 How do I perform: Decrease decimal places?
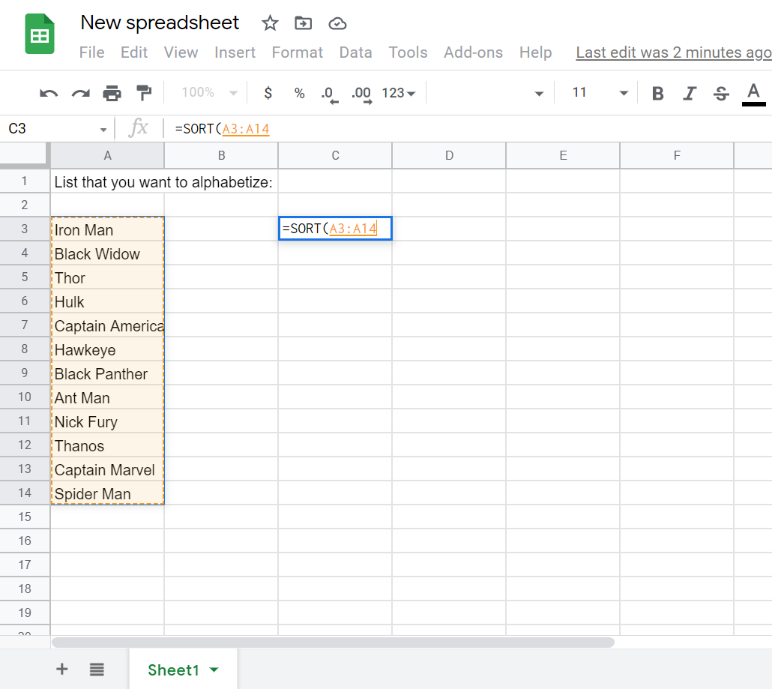(329, 94)
